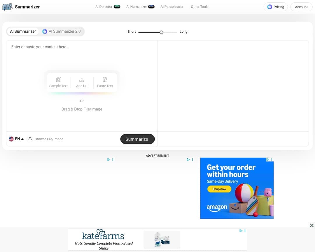This screenshot has width=315, height=252.
Task: Close the bottom banner ad with X
Action: pyautogui.click(x=311, y=225)
